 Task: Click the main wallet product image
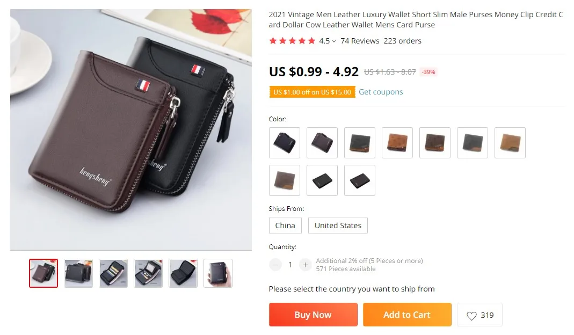[131, 129]
